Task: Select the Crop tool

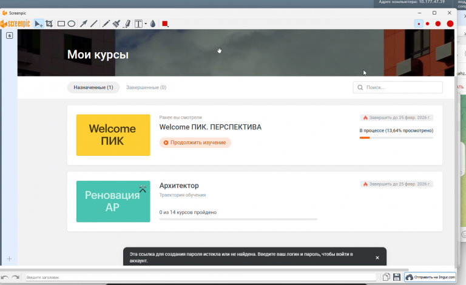Action: click(x=49, y=24)
